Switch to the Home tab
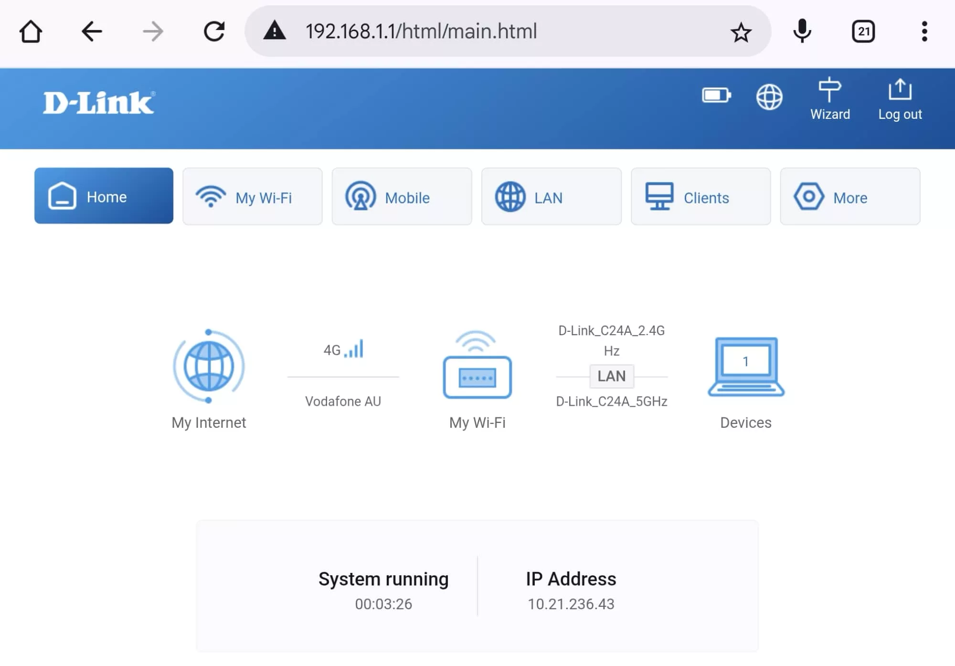This screenshot has height=666, width=955. (x=104, y=196)
